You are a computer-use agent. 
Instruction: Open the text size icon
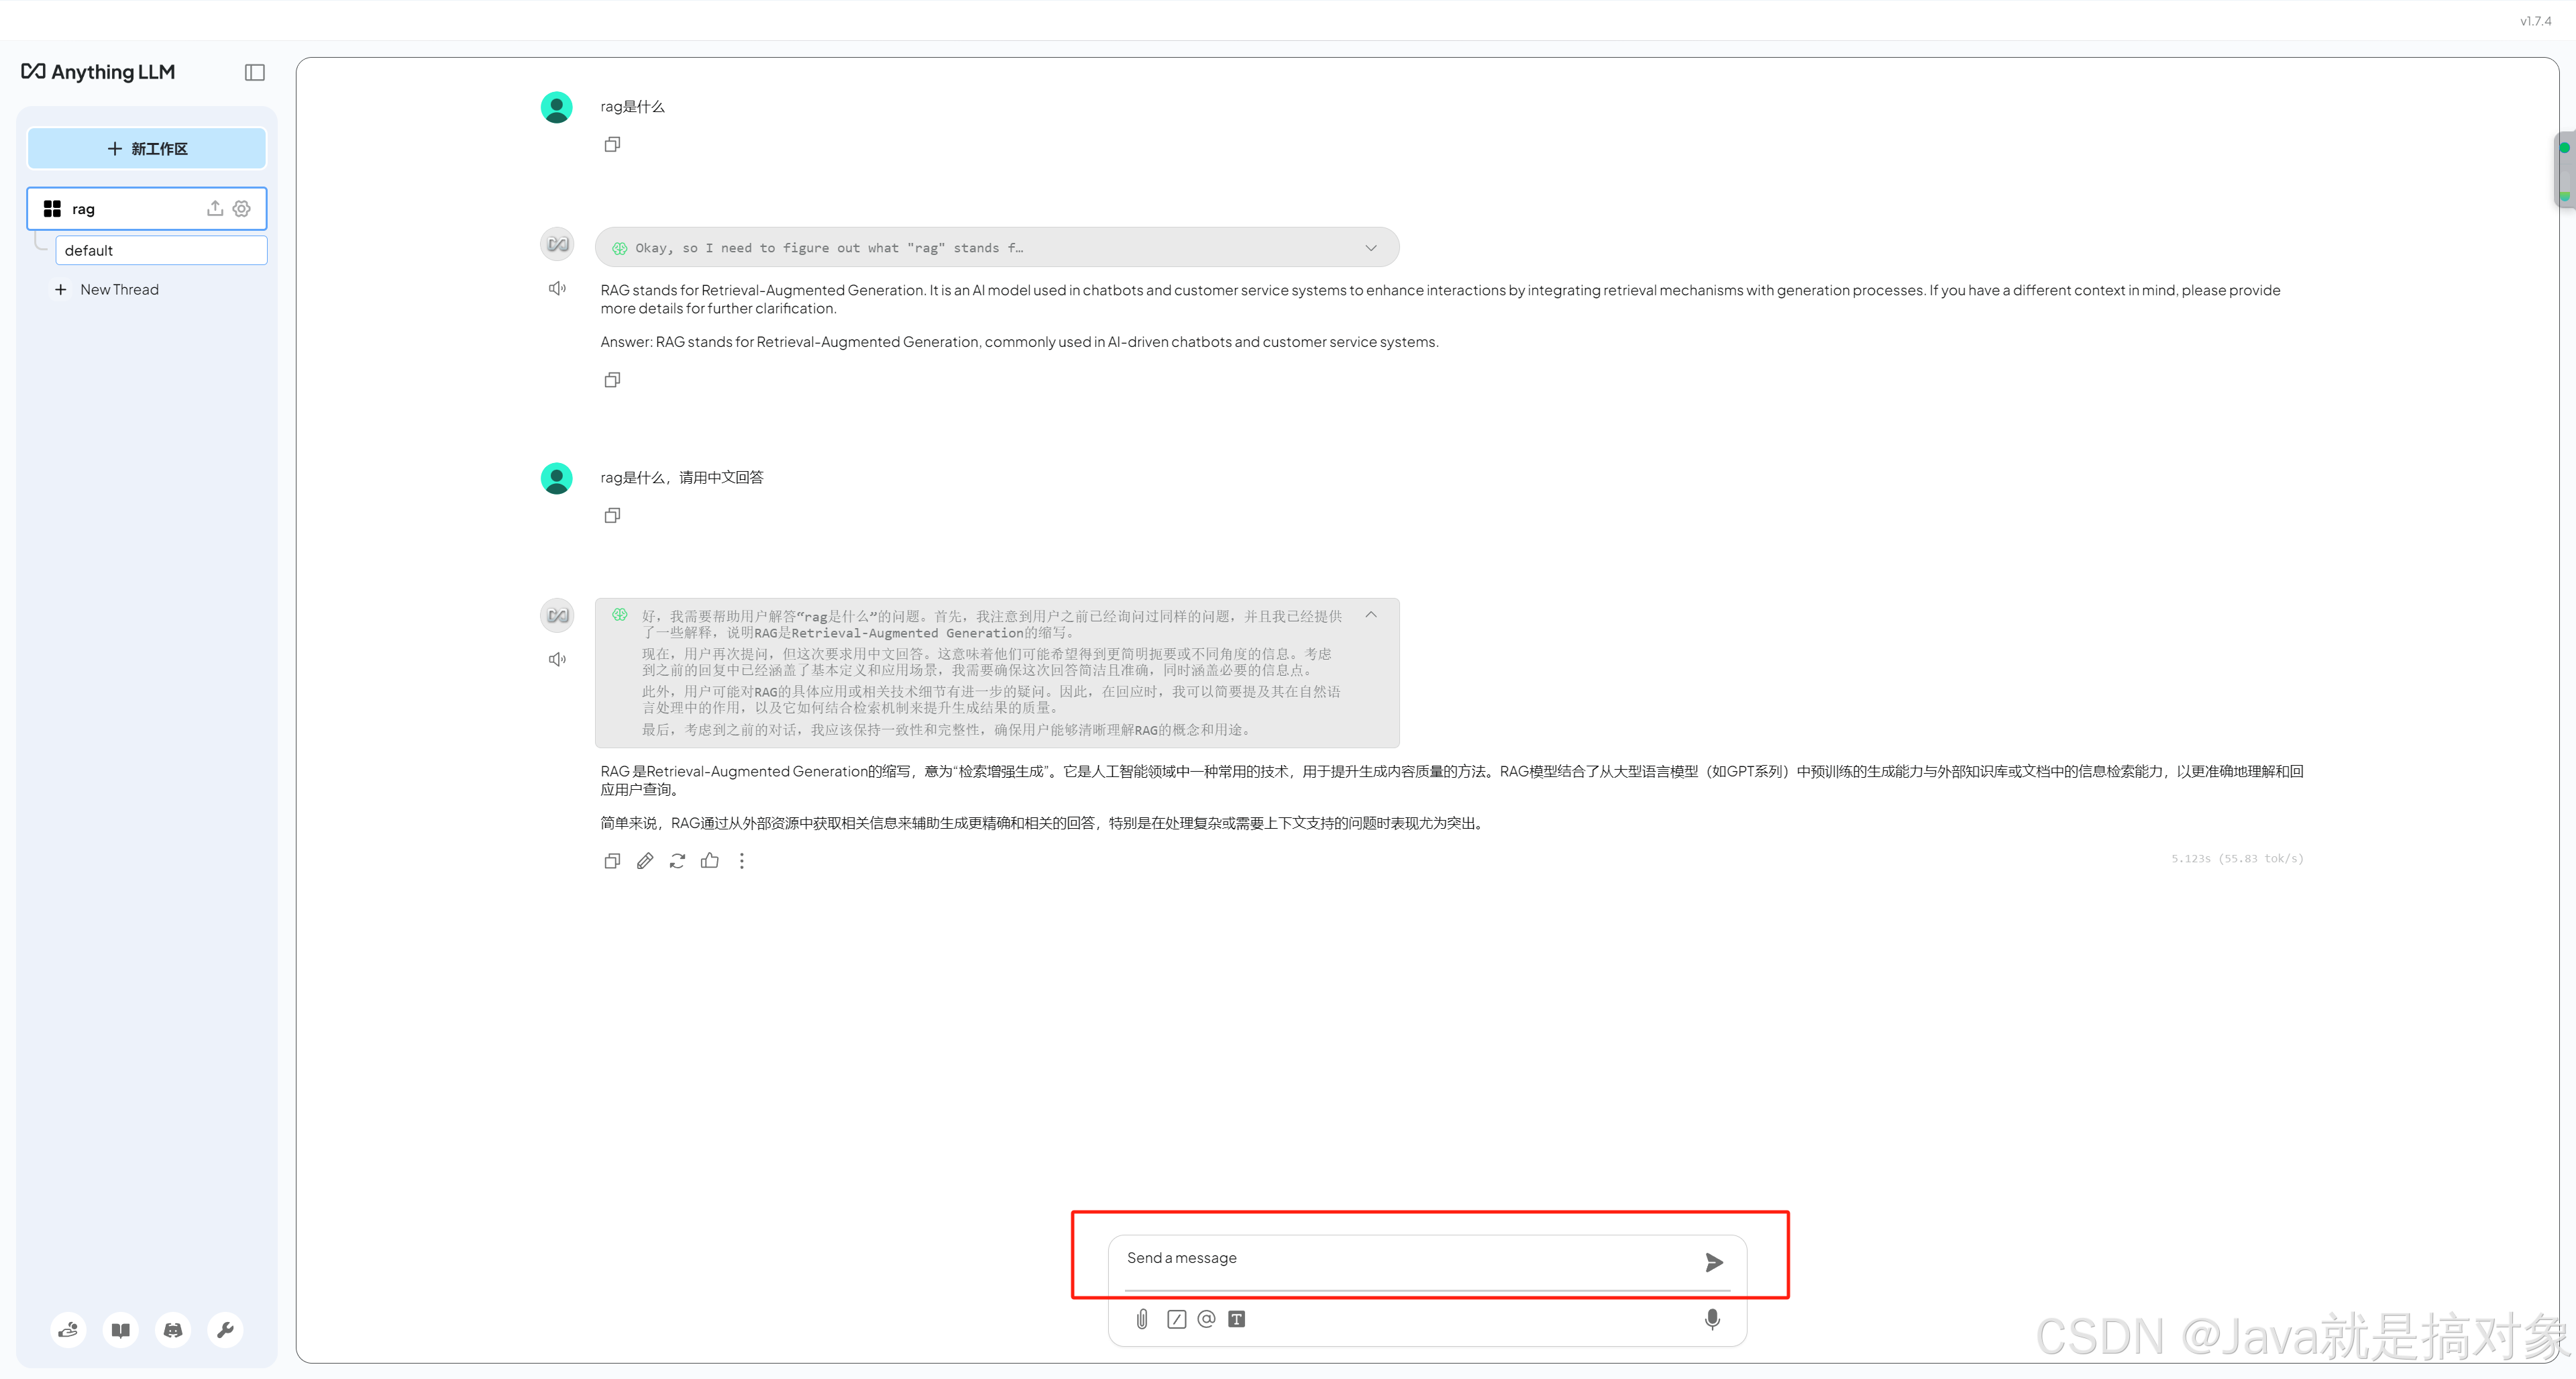pyautogui.click(x=1236, y=1319)
